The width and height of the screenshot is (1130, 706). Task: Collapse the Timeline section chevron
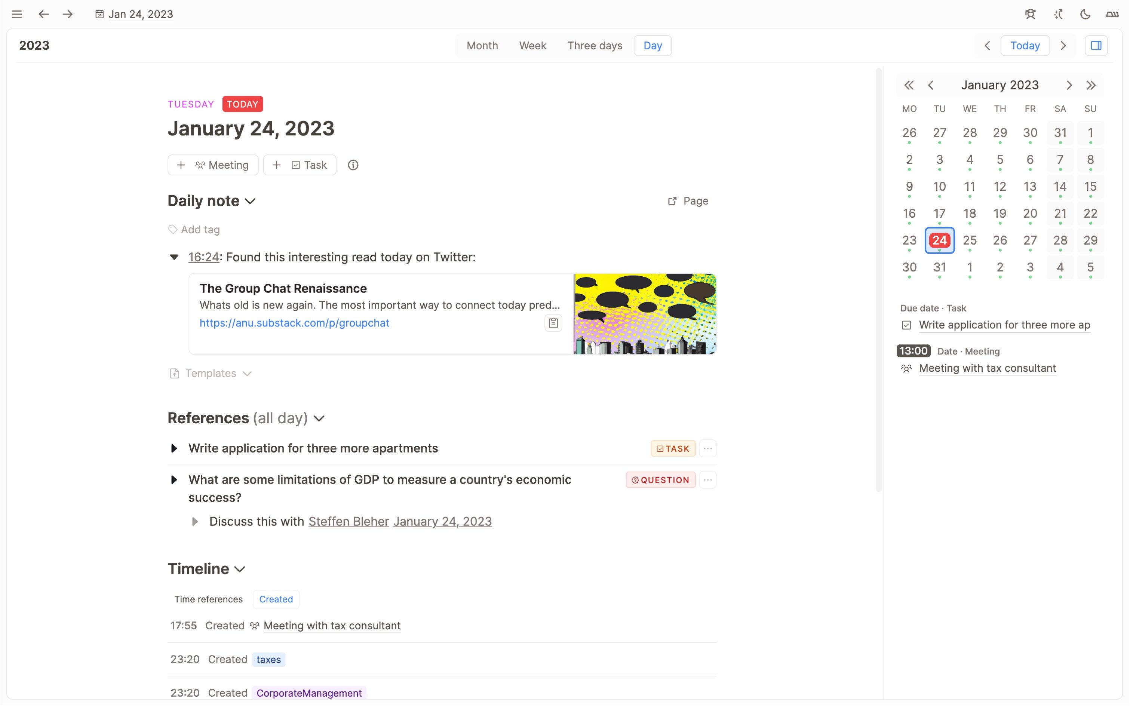point(240,569)
